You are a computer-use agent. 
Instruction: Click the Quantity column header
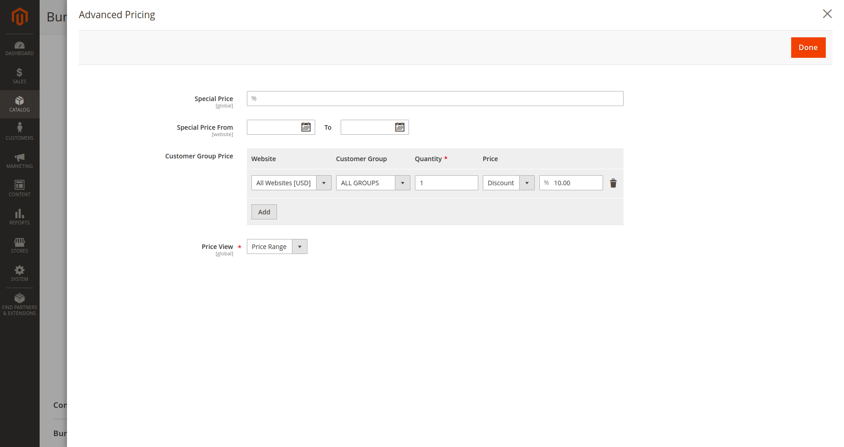(428, 159)
